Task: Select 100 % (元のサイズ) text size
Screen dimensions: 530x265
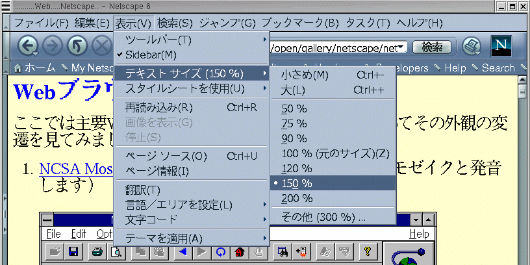Action: click(333, 153)
